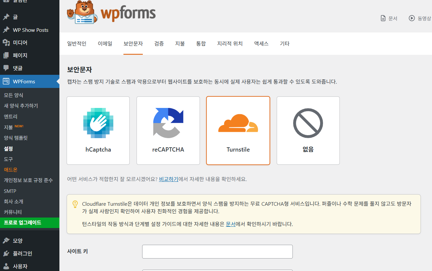The width and height of the screenshot is (432, 271).
Task: Open the 기타 tab
Action: click(285, 44)
